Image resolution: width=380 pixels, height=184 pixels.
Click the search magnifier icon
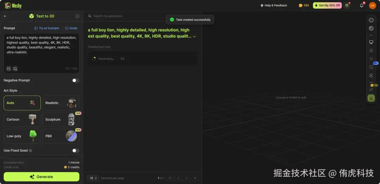tap(90, 16)
